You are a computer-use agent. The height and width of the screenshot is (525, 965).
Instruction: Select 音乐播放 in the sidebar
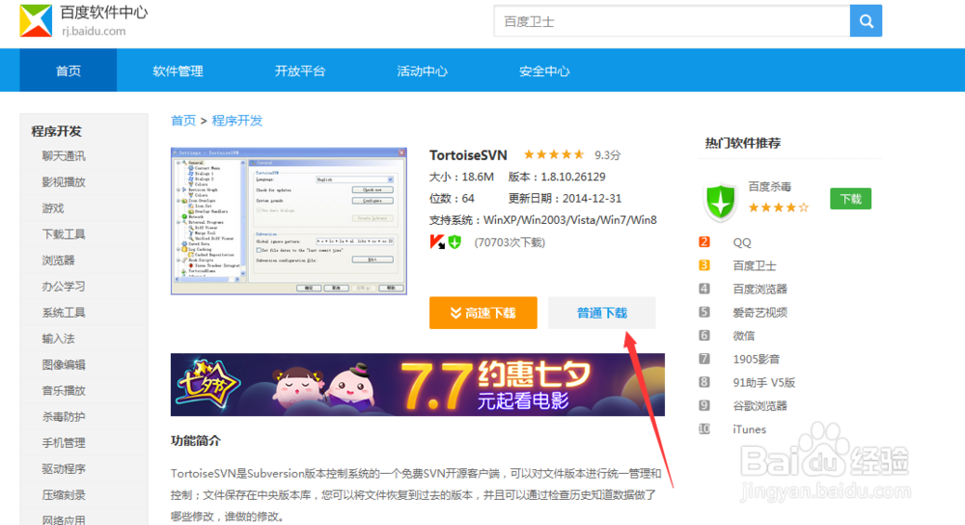64,390
